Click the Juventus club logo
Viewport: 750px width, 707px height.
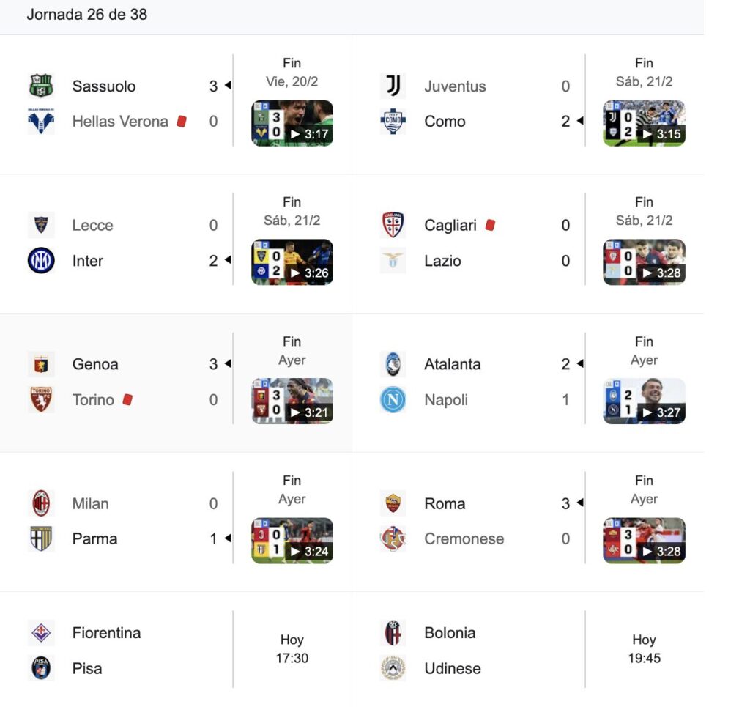tap(393, 86)
